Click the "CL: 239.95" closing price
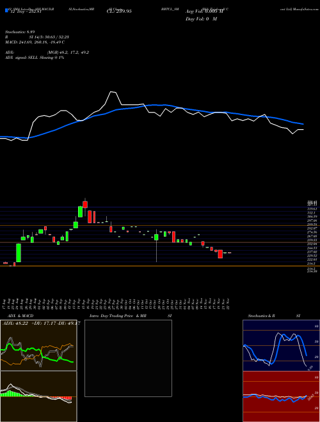This screenshot has width=320, height=422. (x=119, y=12)
